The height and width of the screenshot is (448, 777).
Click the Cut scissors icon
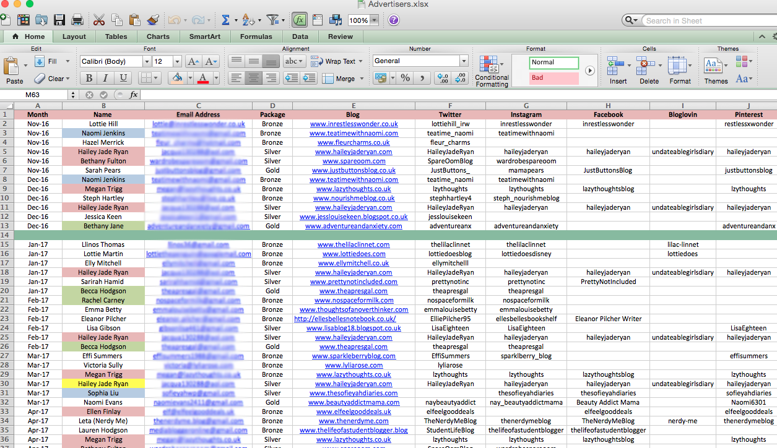(x=99, y=20)
